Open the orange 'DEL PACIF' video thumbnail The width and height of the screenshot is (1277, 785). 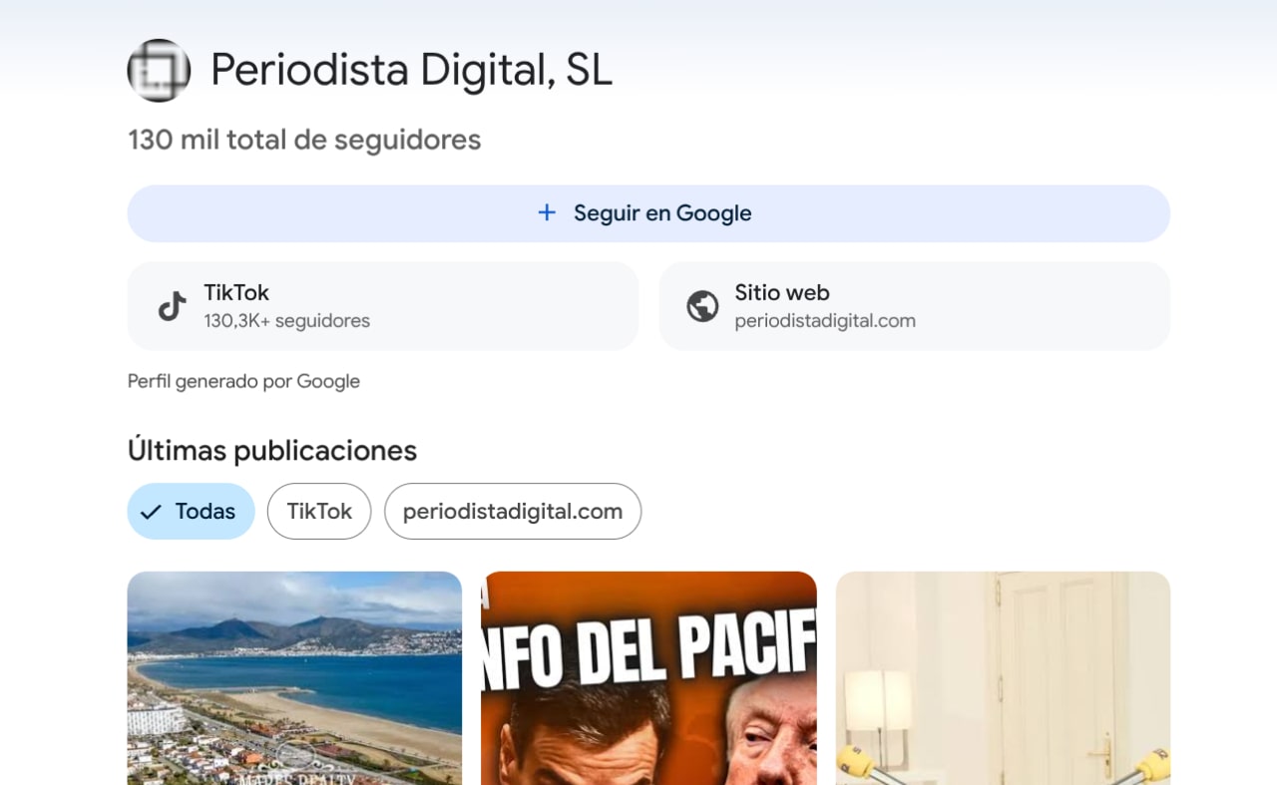coord(648,678)
